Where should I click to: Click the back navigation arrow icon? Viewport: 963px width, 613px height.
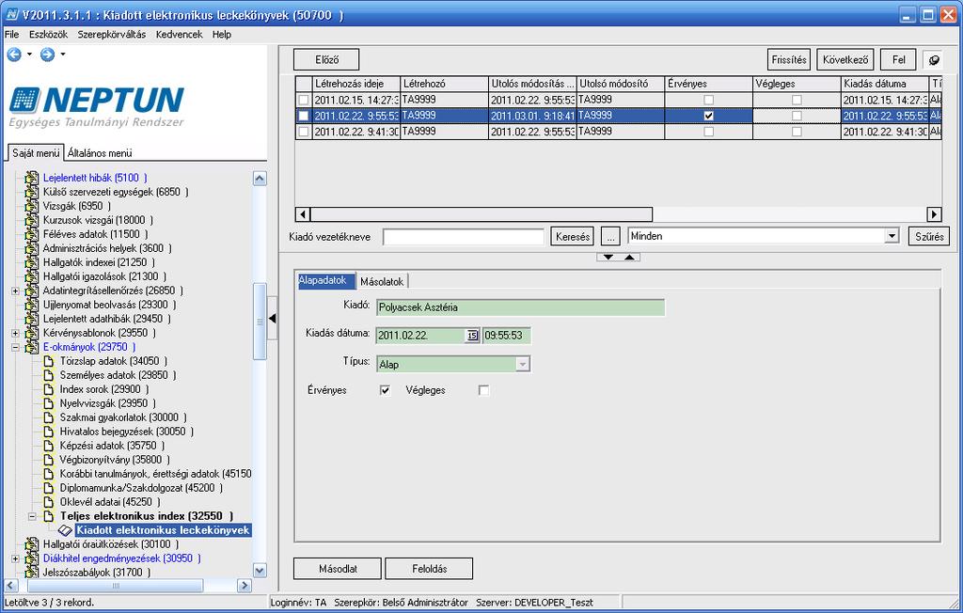point(14,55)
